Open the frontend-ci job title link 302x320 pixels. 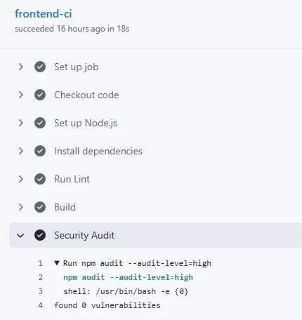(x=44, y=14)
